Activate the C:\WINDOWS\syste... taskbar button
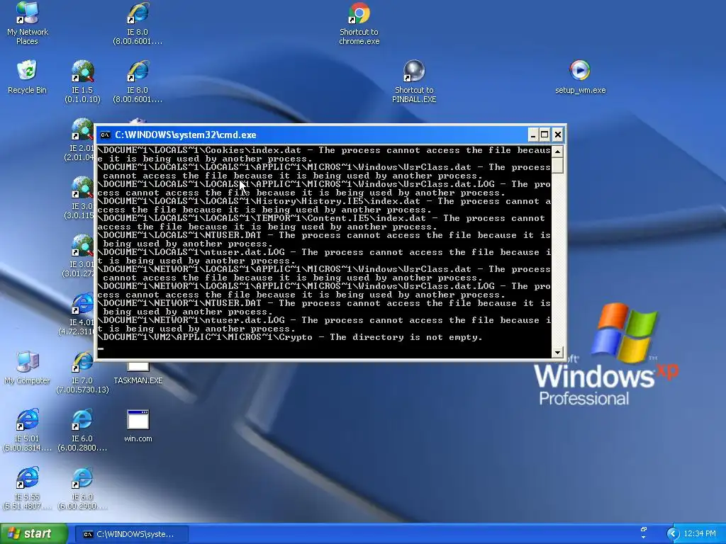This screenshot has width=726, height=544. pyautogui.click(x=131, y=534)
